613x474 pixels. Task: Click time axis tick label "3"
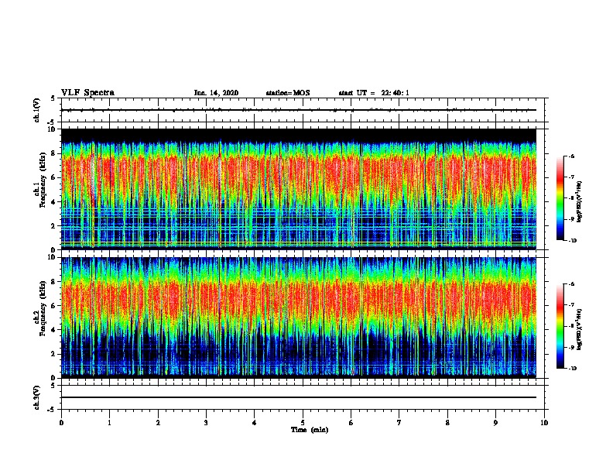click(206, 423)
